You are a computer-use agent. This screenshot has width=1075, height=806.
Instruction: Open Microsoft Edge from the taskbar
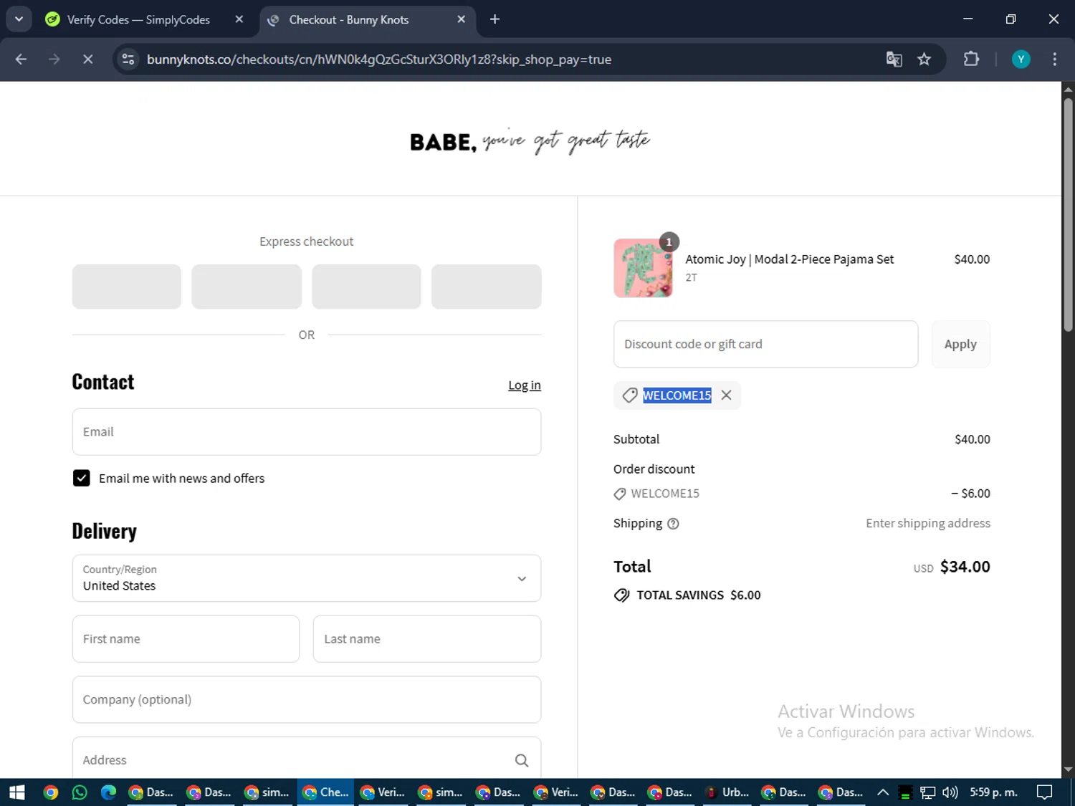[x=108, y=792]
